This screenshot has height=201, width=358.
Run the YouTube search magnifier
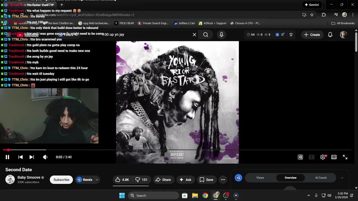(206, 35)
